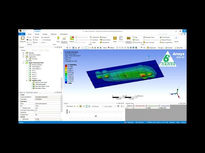Insert Chart from ribbon

[93, 42]
